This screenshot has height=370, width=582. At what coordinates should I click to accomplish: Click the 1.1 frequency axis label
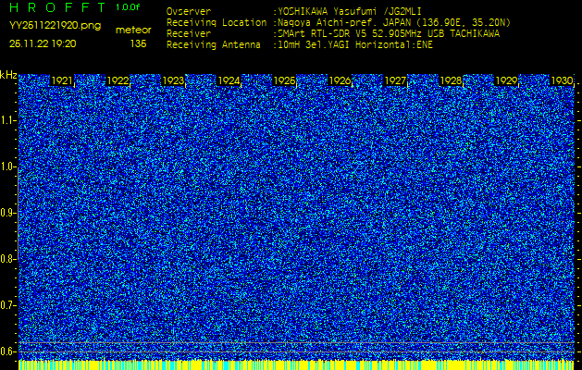coord(7,120)
